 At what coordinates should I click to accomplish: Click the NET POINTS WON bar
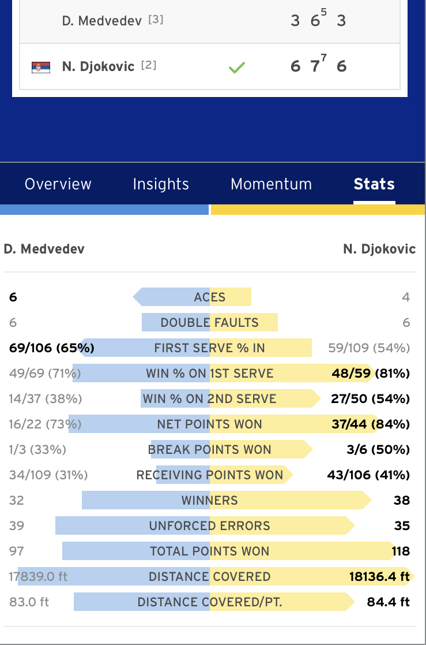click(x=224, y=424)
